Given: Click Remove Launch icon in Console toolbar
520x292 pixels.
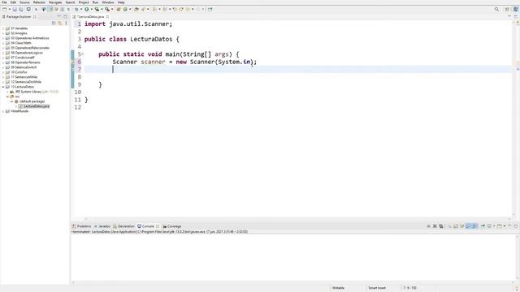Looking at the screenshot, I should tap(435, 226).
